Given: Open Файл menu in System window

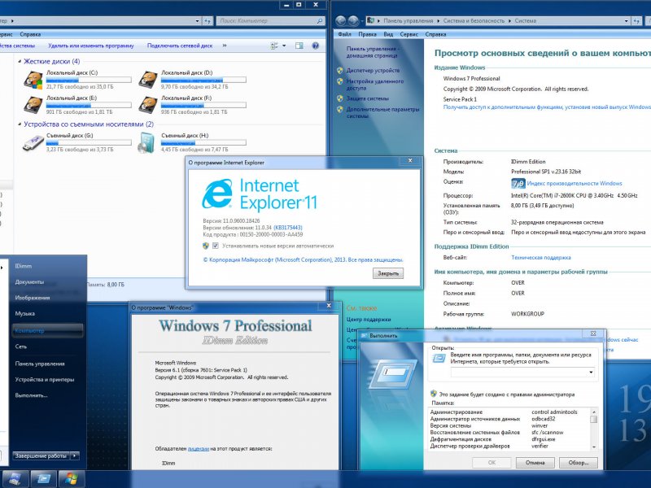Looking at the screenshot, I should (344, 34).
